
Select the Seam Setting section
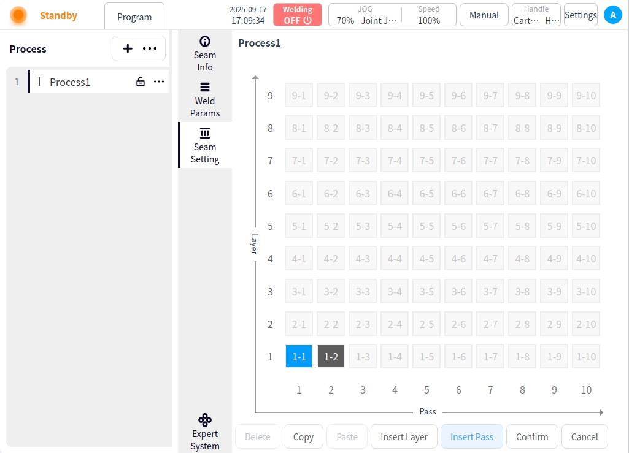[x=205, y=145]
